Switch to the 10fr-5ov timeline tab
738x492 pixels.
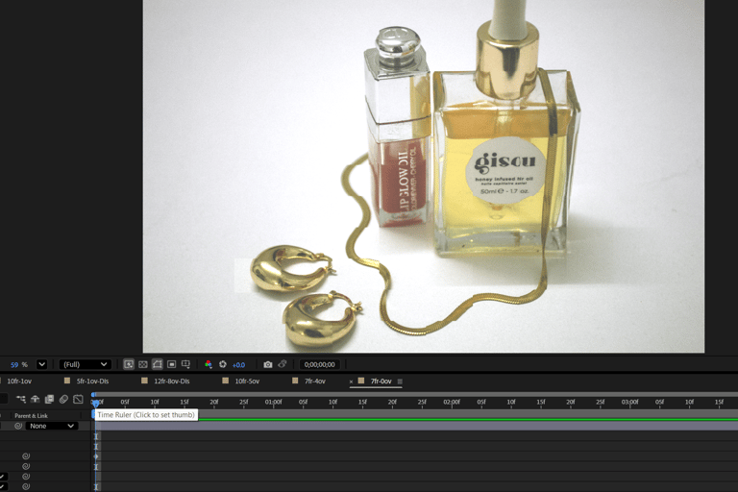click(247, 381)
